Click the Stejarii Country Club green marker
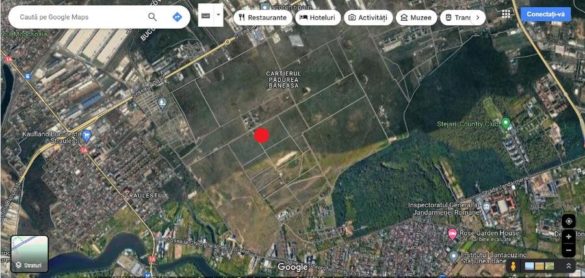Viewport: 585px width, 278px height. click(x=506, y=123)
